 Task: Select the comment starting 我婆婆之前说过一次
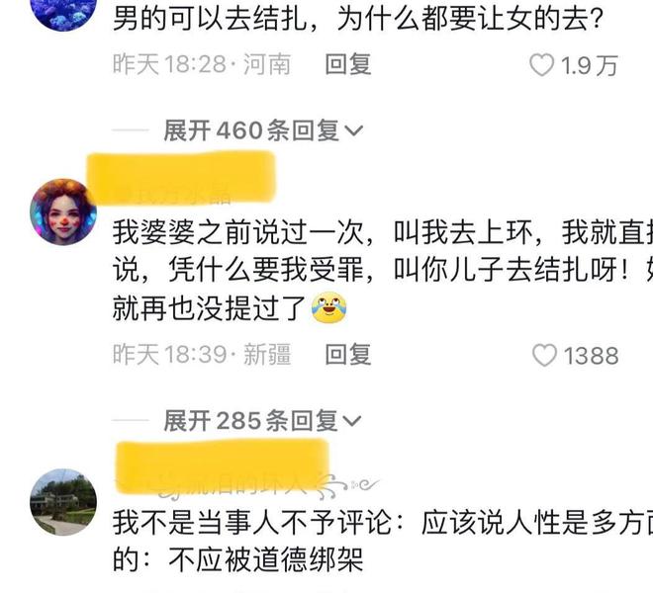click(x=383, y=270)
